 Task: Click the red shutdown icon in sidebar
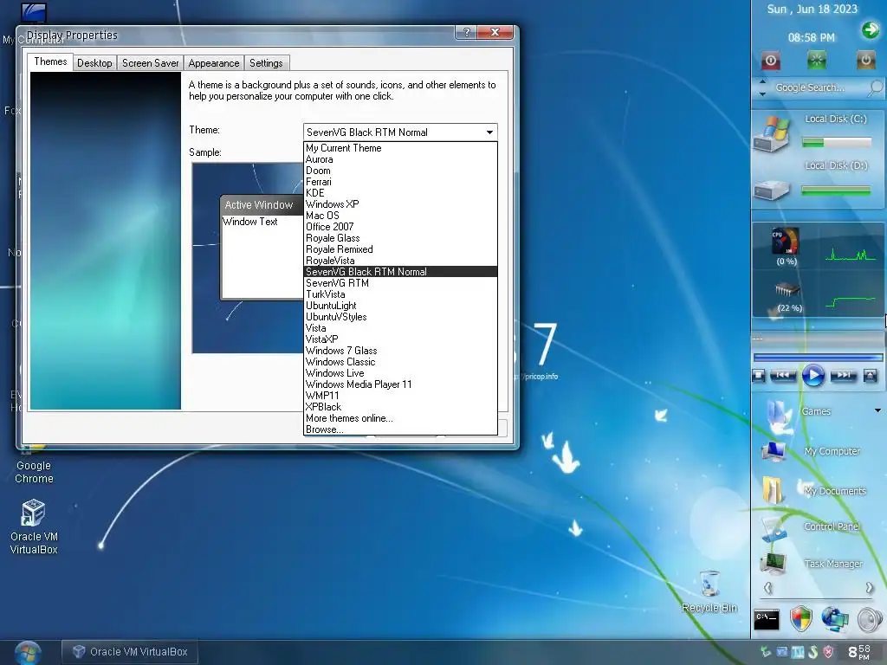tap(770, 60)
